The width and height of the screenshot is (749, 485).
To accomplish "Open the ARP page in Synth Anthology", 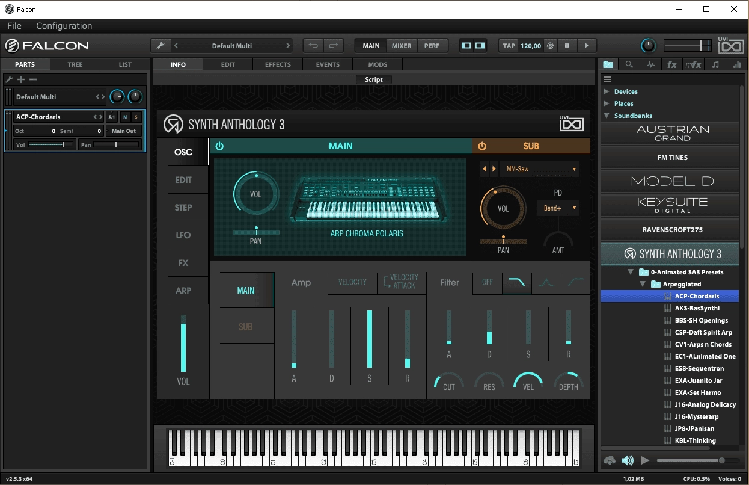I will (183, 291).
